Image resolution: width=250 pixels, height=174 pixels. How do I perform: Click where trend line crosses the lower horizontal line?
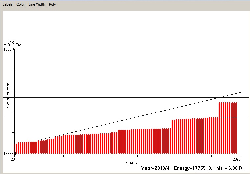point(136,117)
